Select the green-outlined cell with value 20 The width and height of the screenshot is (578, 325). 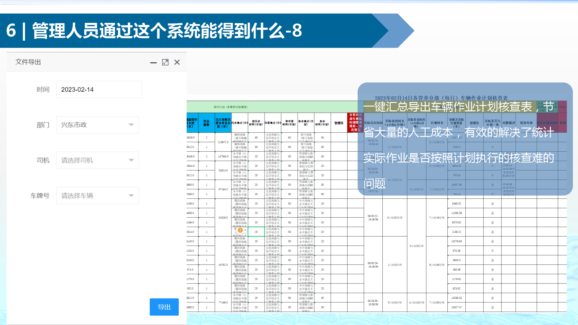pyautogui.click(x=256, y=232)
